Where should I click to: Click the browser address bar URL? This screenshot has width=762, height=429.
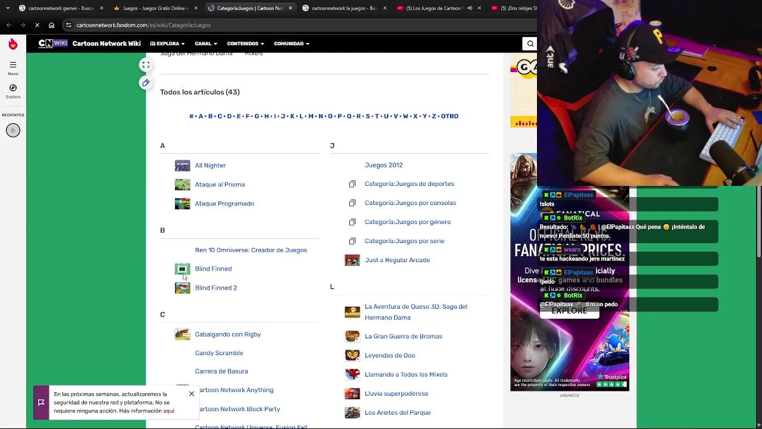[x=143, y=25]
